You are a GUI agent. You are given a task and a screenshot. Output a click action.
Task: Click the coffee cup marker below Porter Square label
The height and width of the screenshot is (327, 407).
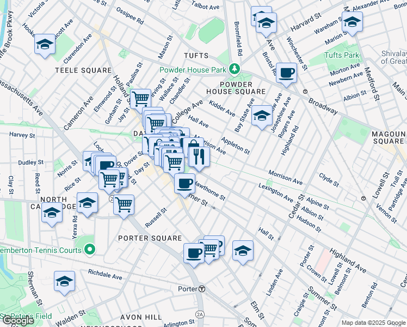[194, 255]
